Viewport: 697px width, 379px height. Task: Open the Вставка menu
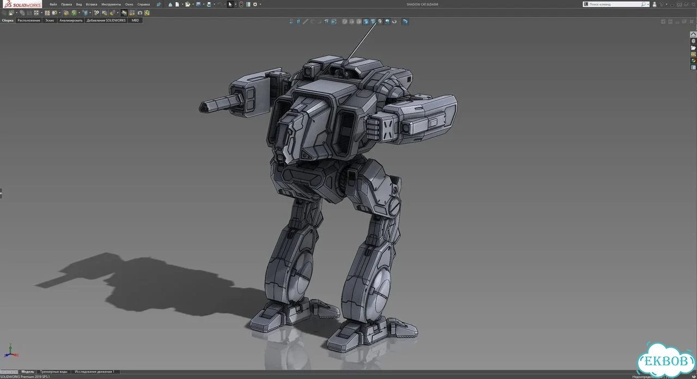pos(91,4)
